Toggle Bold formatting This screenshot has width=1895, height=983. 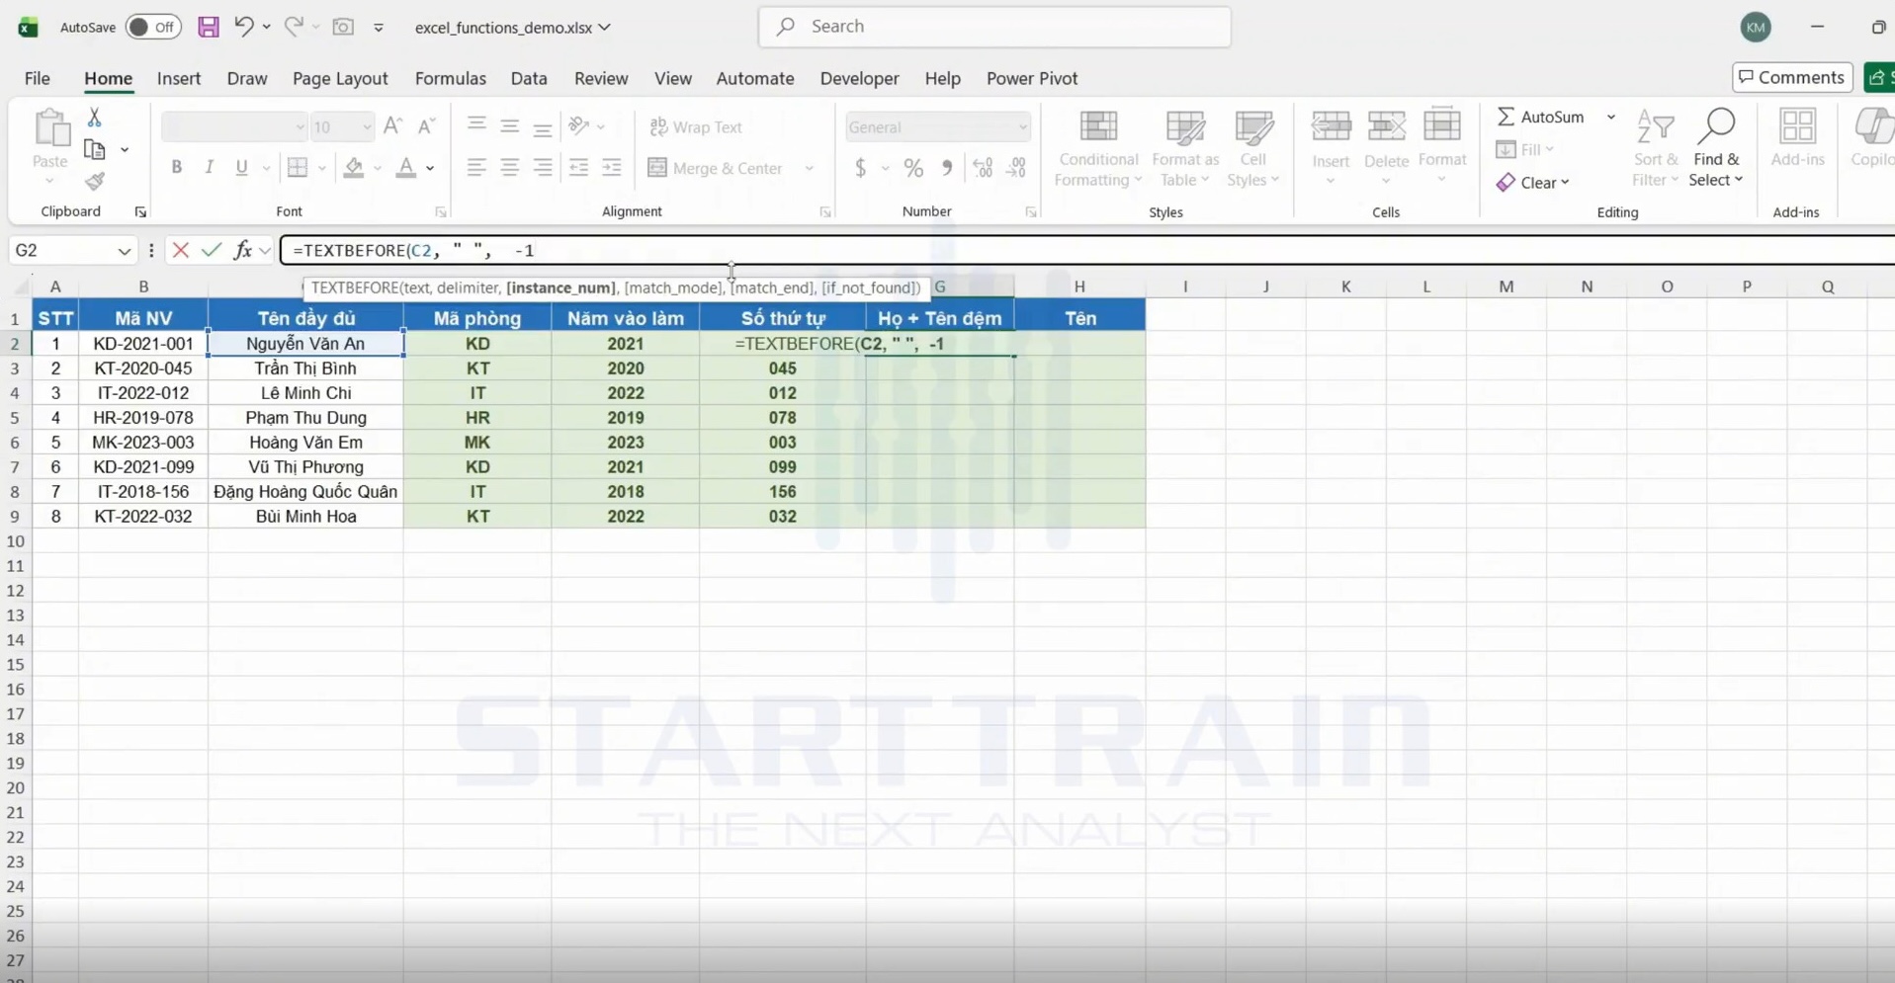pyautogui.click(x=177, y=168)
